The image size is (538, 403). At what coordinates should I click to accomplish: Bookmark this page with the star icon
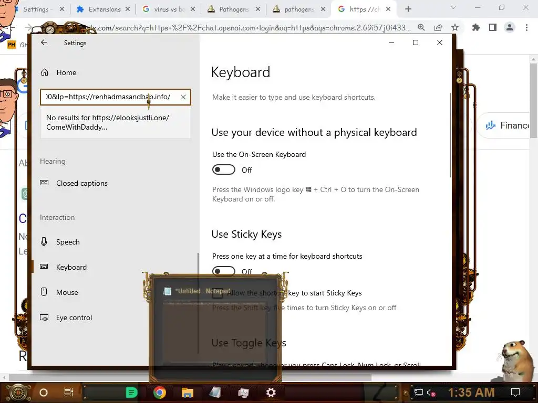[455, 27]
